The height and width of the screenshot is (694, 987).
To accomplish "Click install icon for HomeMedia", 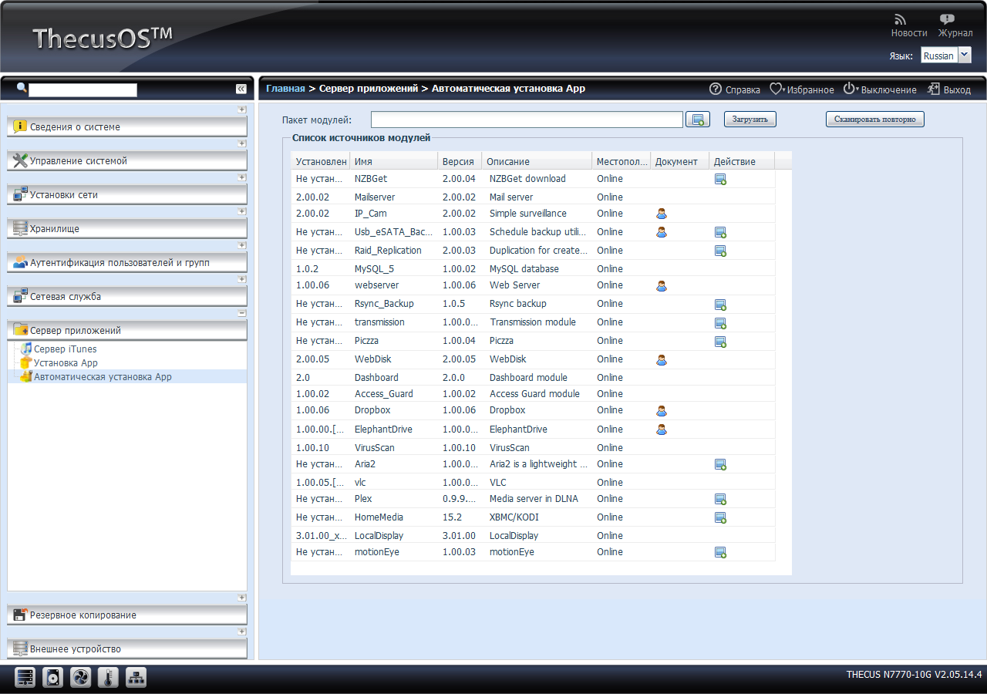I will click(720, 517).
